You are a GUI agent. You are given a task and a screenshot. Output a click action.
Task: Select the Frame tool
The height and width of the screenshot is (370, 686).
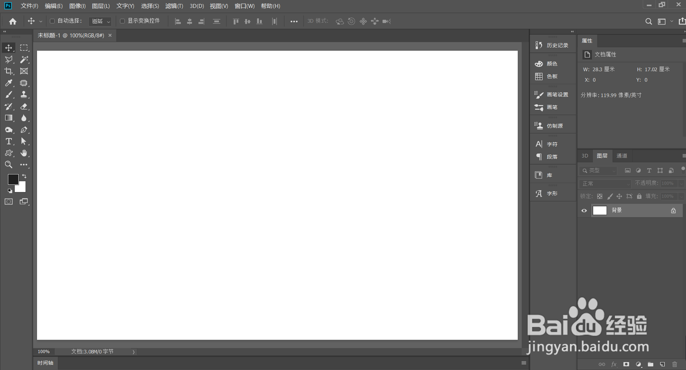coord(24,71)
